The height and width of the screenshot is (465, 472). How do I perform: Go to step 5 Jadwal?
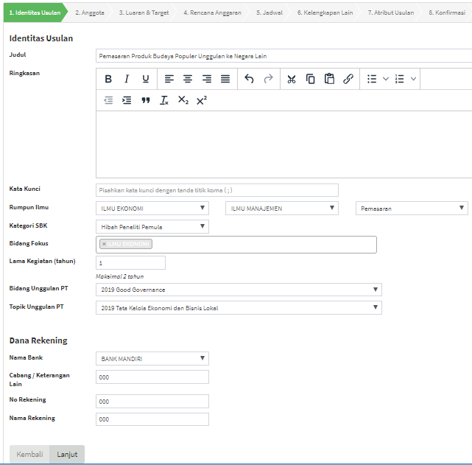click(270, 13)
